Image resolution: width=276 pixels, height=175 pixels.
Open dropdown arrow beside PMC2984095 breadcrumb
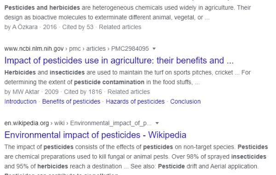point(154,49)
